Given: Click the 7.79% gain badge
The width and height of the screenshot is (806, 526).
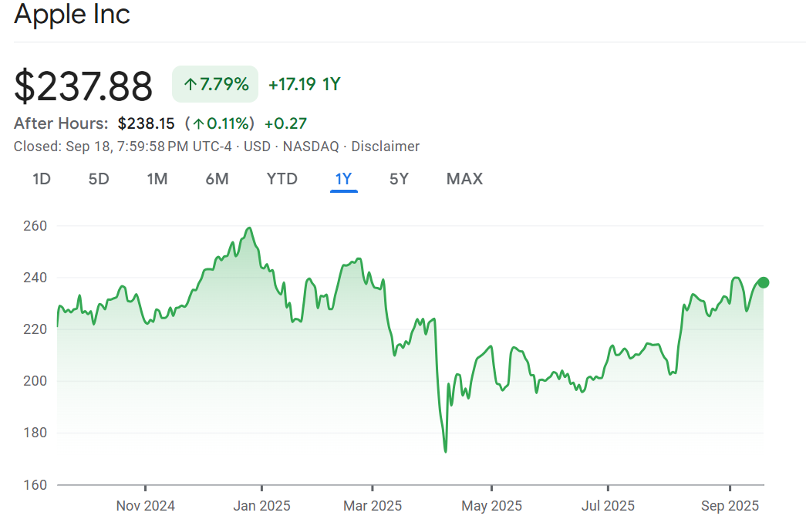Looking at the screenshot, I should click(x=215, y=84).
